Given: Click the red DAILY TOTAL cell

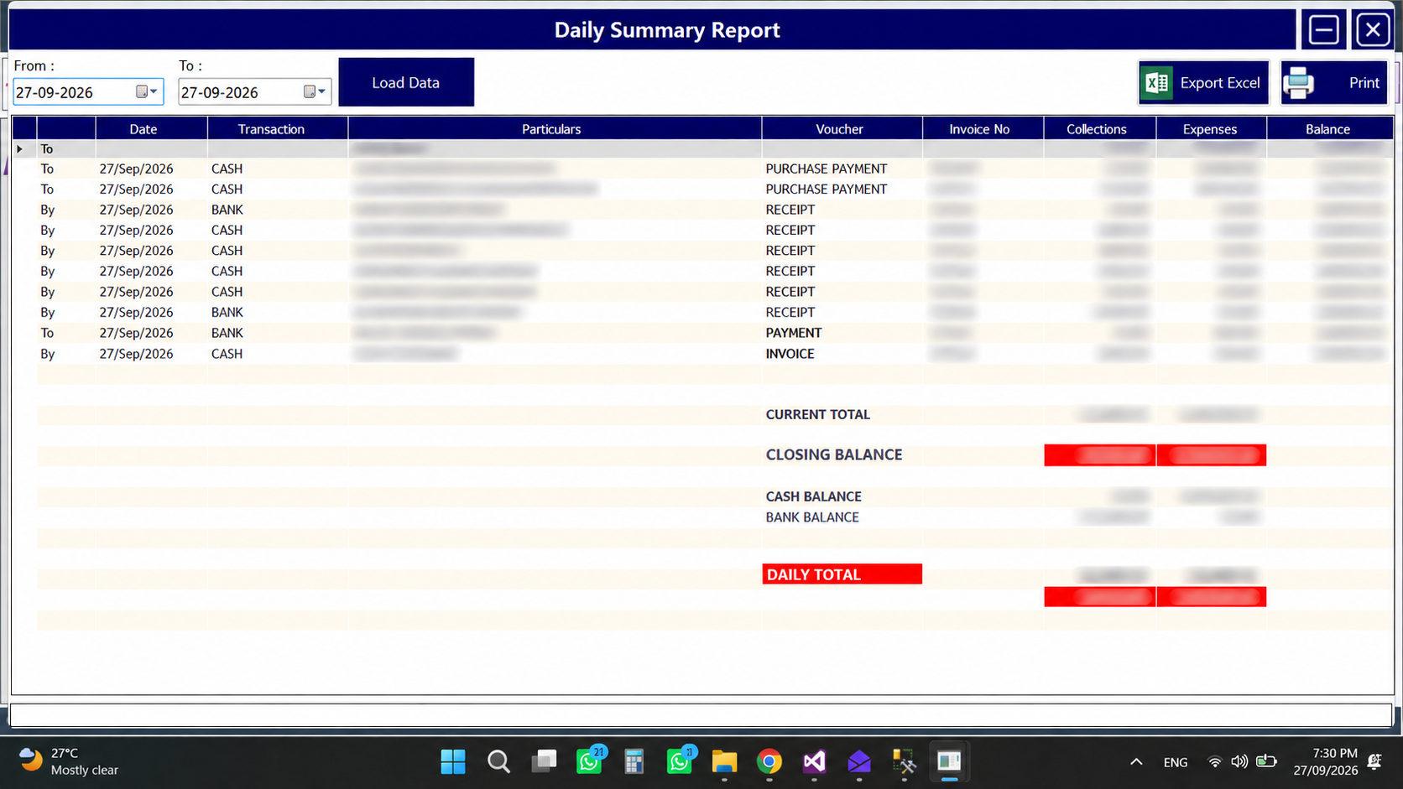Looking at the screenshot, I should 842,574.
